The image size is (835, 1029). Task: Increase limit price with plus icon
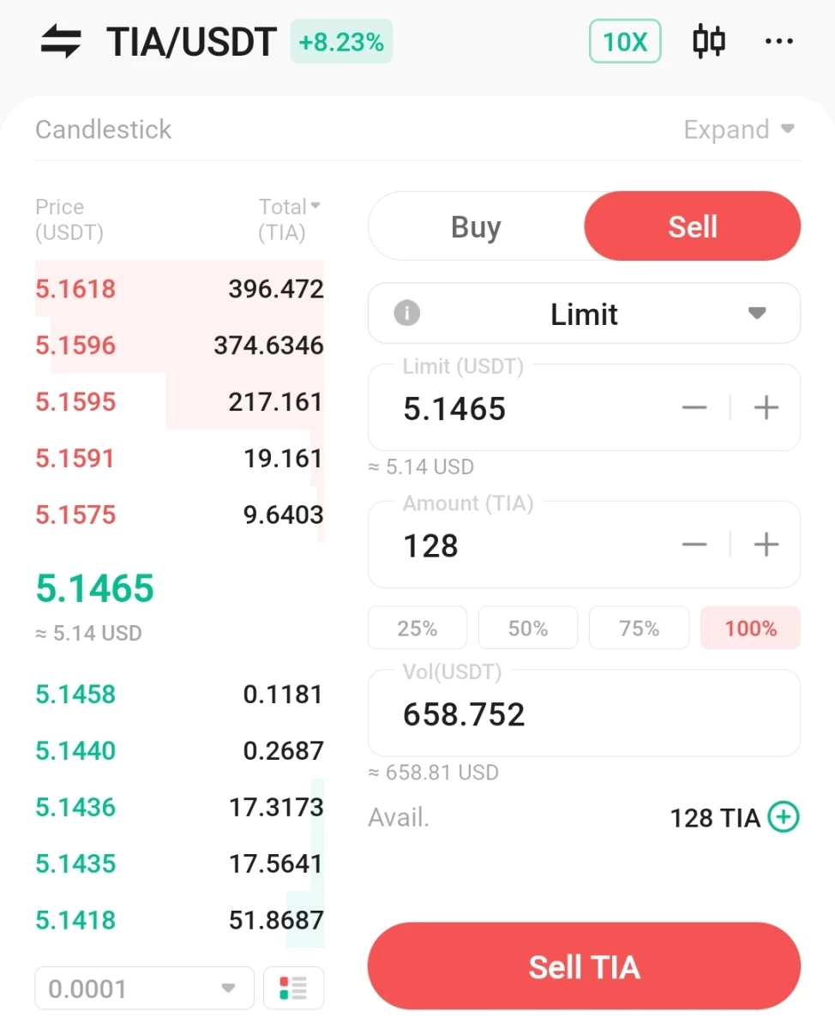click(766, 407)
